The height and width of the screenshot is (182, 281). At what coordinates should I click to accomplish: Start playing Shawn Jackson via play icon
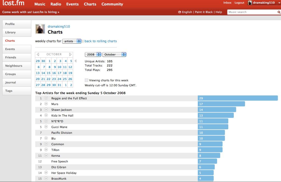pos(46,110)
